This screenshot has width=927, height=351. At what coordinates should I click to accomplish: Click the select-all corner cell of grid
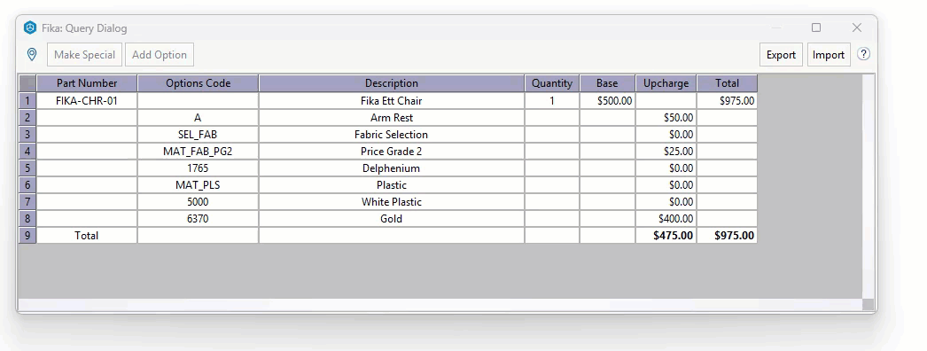click(27, 83)
